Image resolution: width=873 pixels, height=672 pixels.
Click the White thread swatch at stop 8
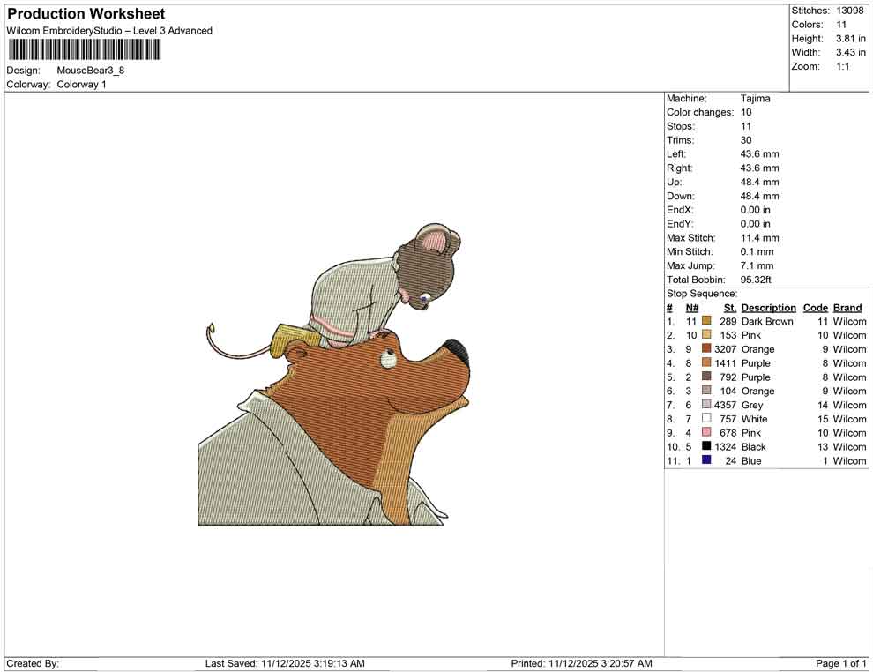[706, 419]
